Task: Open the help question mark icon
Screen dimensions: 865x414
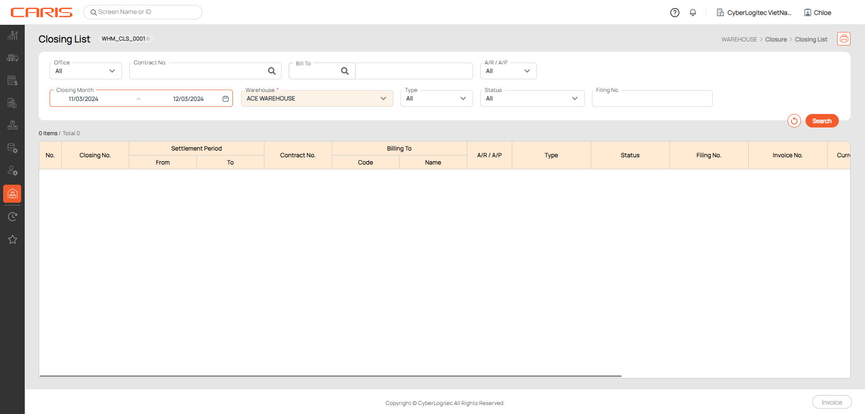Action: pos(674,13)
